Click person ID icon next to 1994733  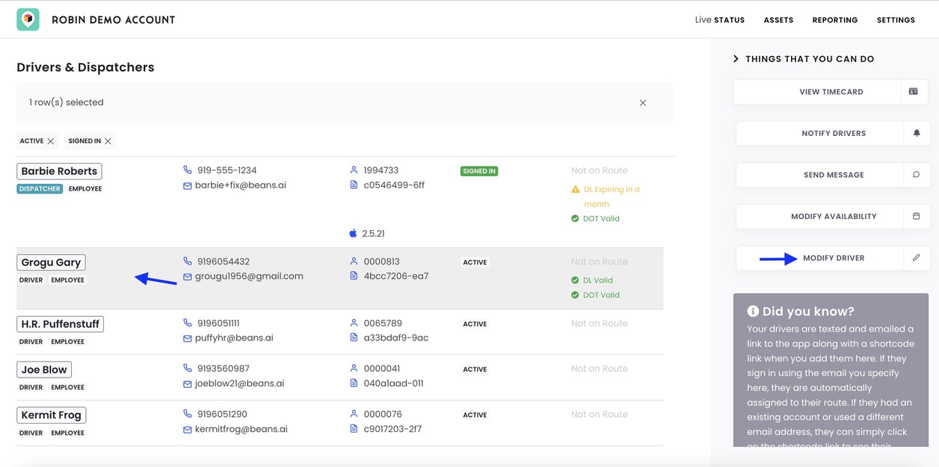point(354,170)
